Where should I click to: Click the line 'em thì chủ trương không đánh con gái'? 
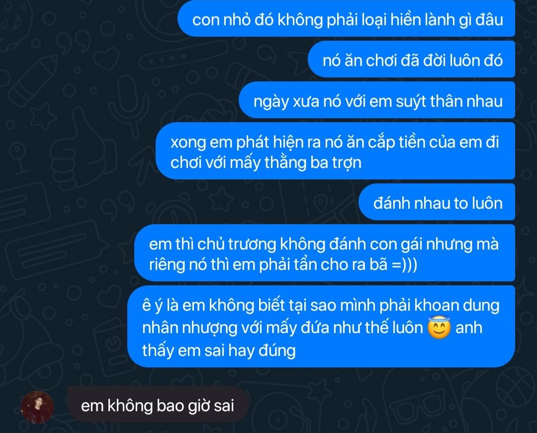(x=324, y=244)
